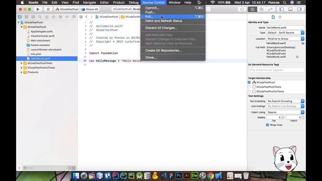Open the related items grid menu
Viewport: 322px width, 181px height.
coord(81,17)
